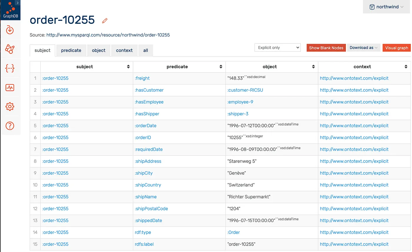Switch to the all tab
The width and height of the screenshot is (412, 252).
146,50
